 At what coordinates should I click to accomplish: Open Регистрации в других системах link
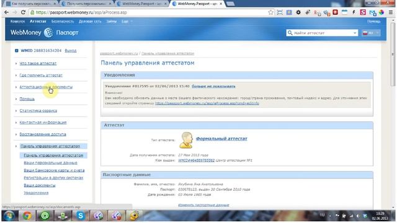53,178
